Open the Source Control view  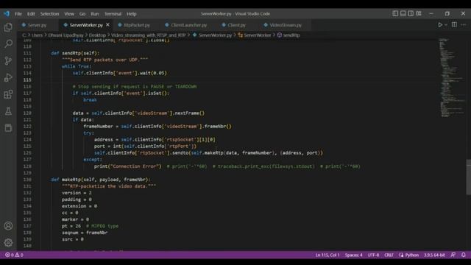[x=8, y=60]
